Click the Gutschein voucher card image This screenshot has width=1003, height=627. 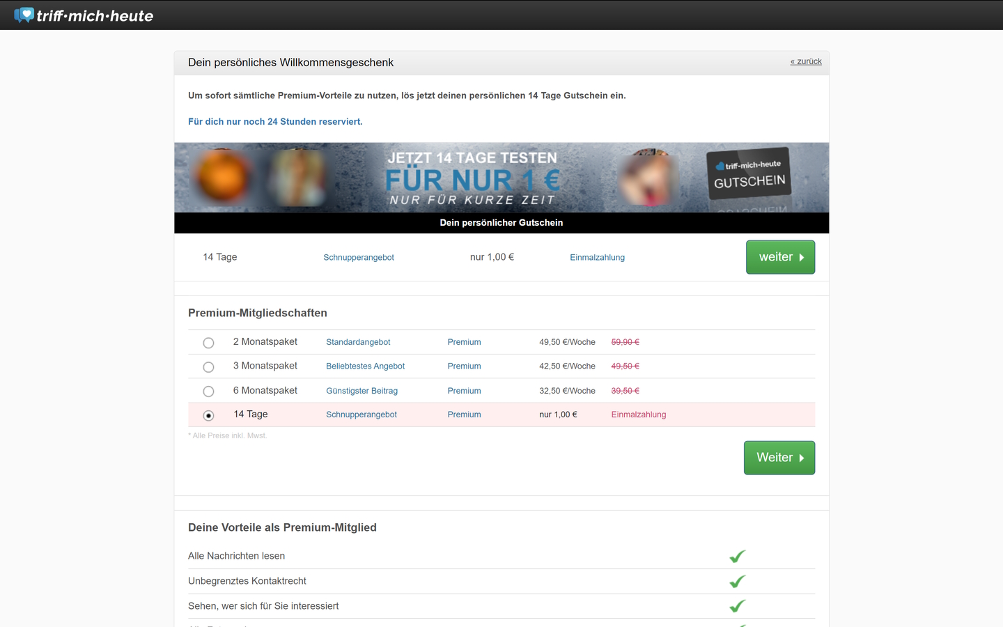[749, 174]
